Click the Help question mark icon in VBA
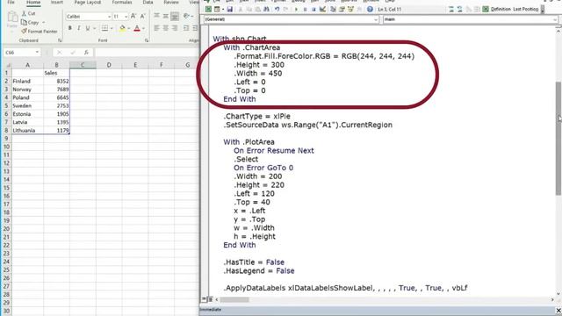The image size is (562, 316). [x=370, y=9]
